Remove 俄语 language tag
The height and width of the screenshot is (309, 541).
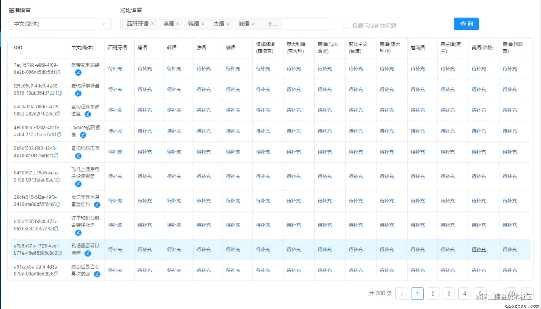pyautogui.click(x=253, y=24)
